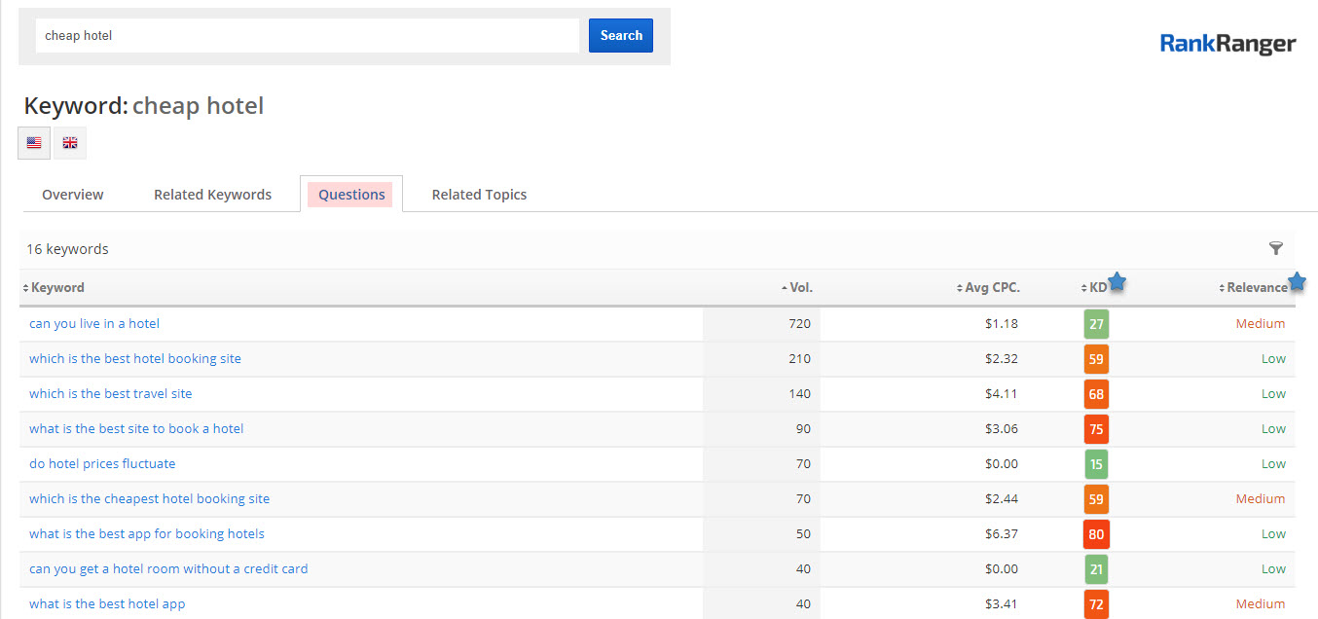Switch to the Overview tab
The width and height of the screenshot is (1318, 619).
coord(73,195)
